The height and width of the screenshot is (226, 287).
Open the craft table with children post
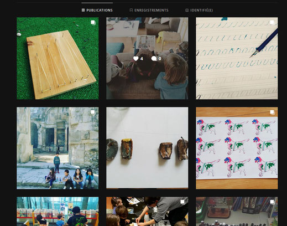tap(147, 212)
